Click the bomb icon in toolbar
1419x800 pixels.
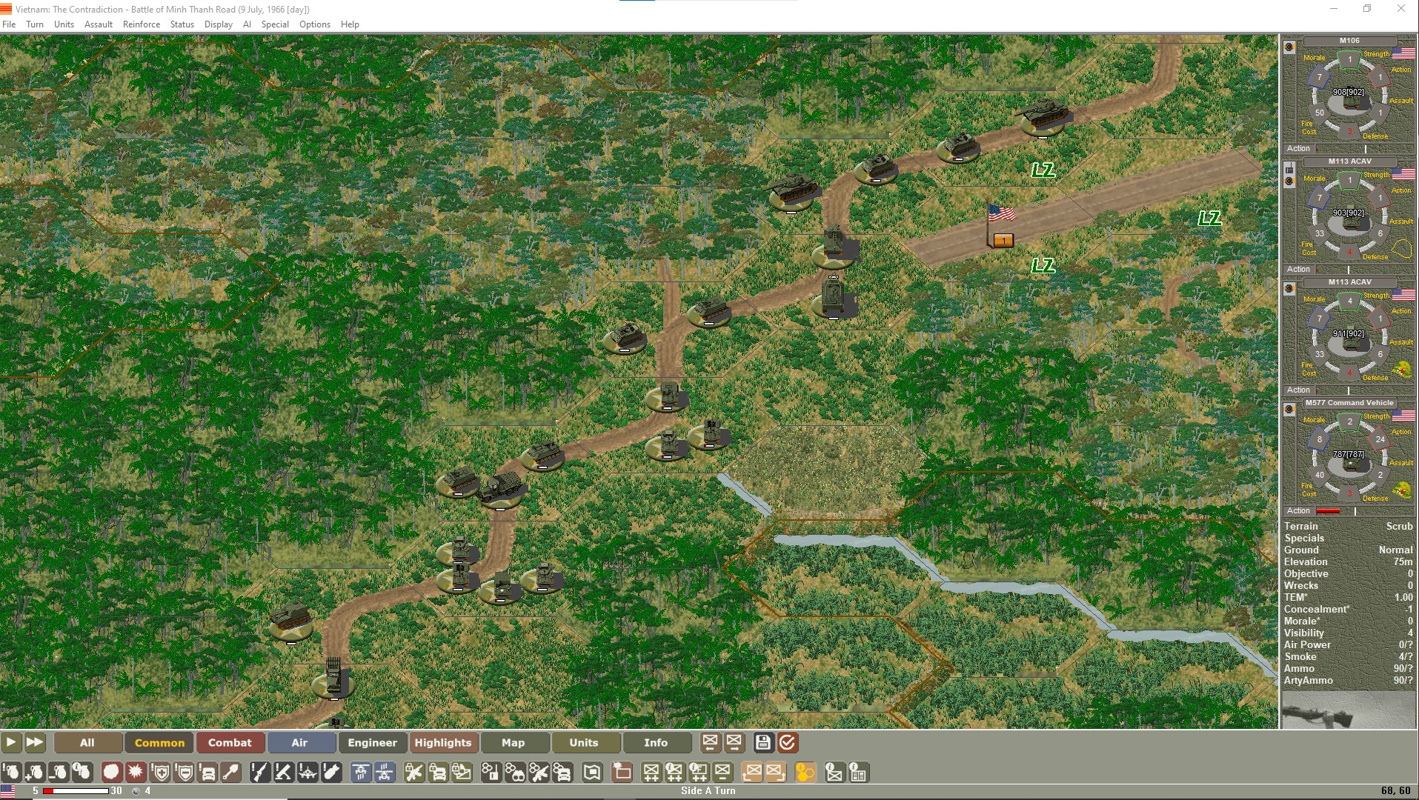click(x=332, y=773)
